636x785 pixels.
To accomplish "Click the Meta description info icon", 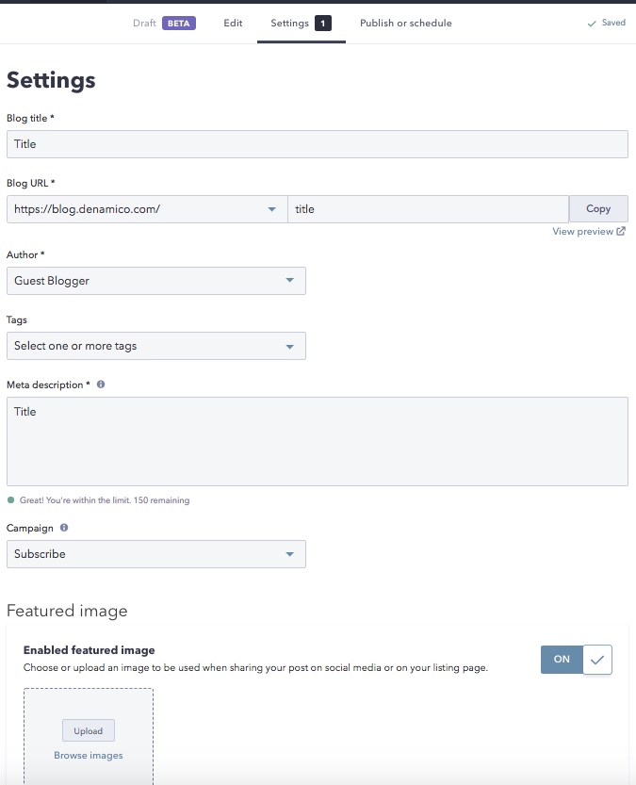I will pos(101,384).
